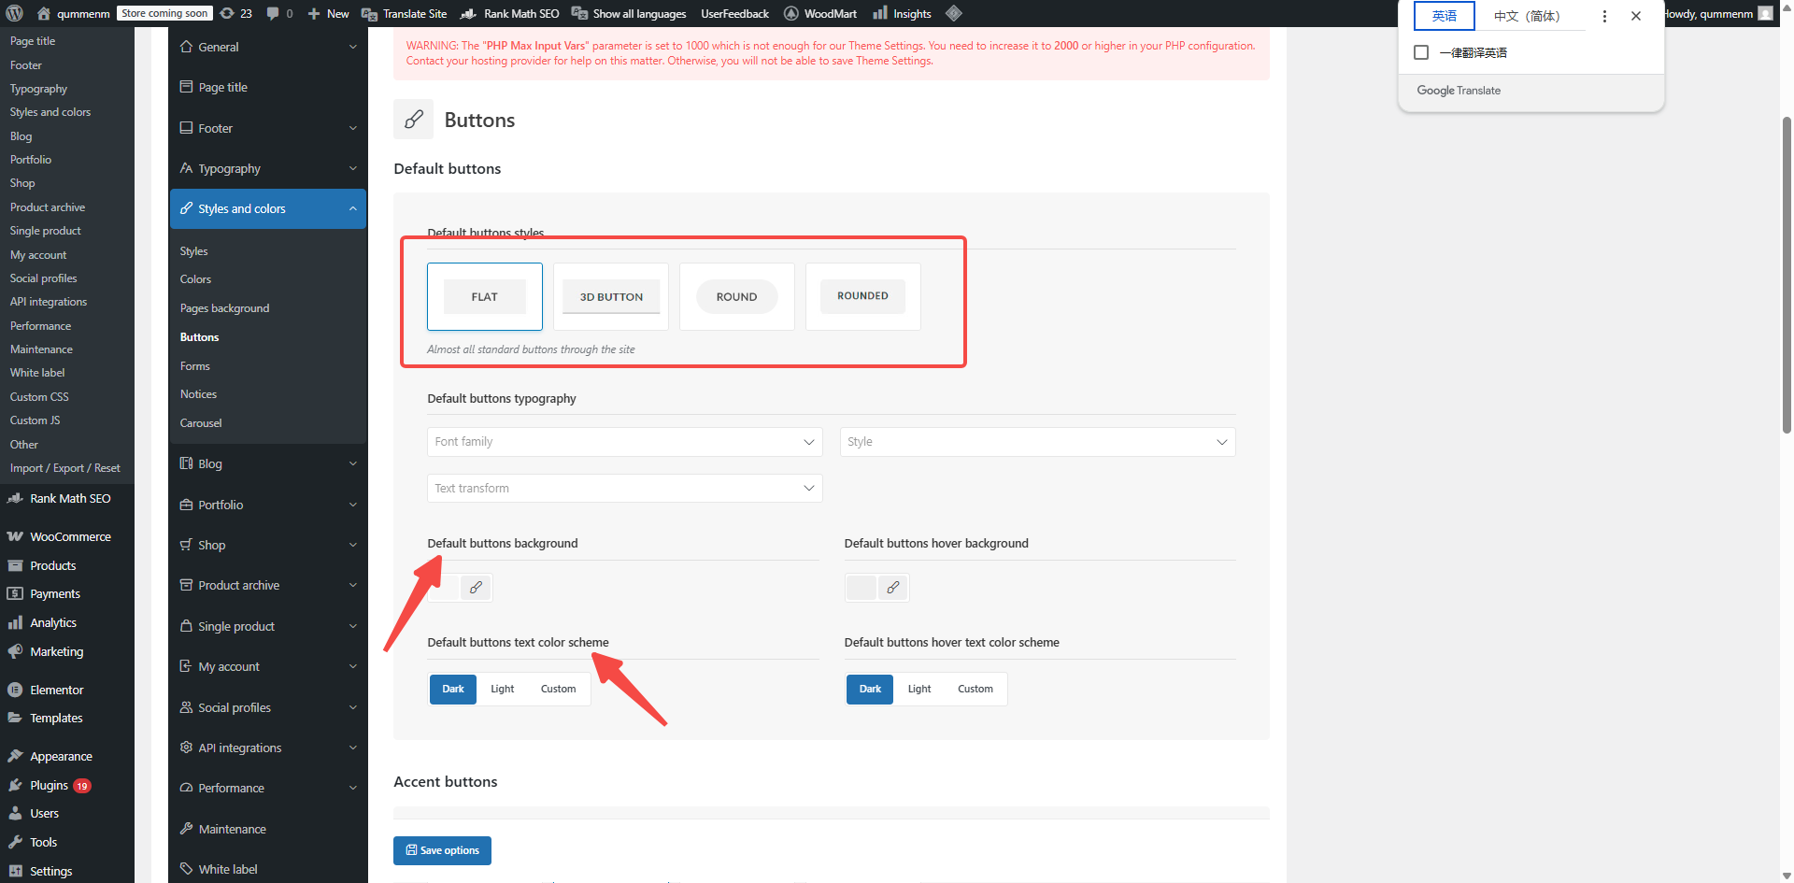Open the Forms submenu item
1794x883 pixels.
[195, 366]
